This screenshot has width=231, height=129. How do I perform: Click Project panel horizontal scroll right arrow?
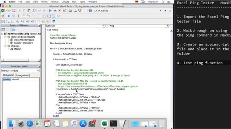click(39, 60)
